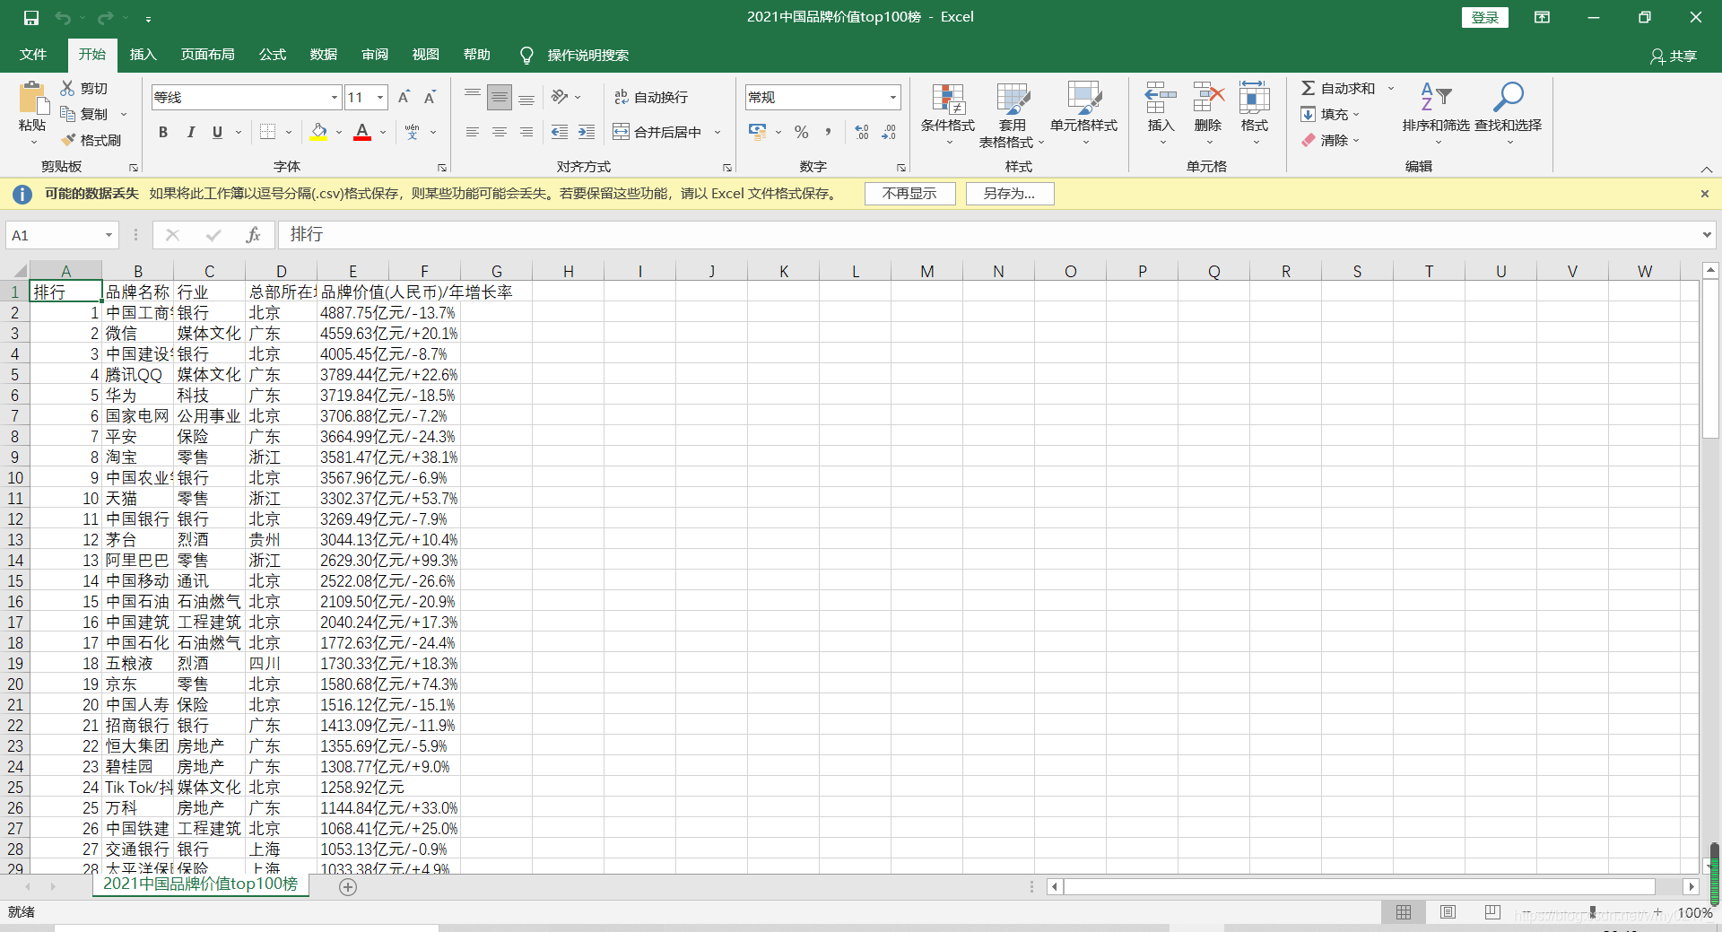Switch to the Formulas (公式) tab
This screenshot has height=932, width=1722.
pos(273,55)
